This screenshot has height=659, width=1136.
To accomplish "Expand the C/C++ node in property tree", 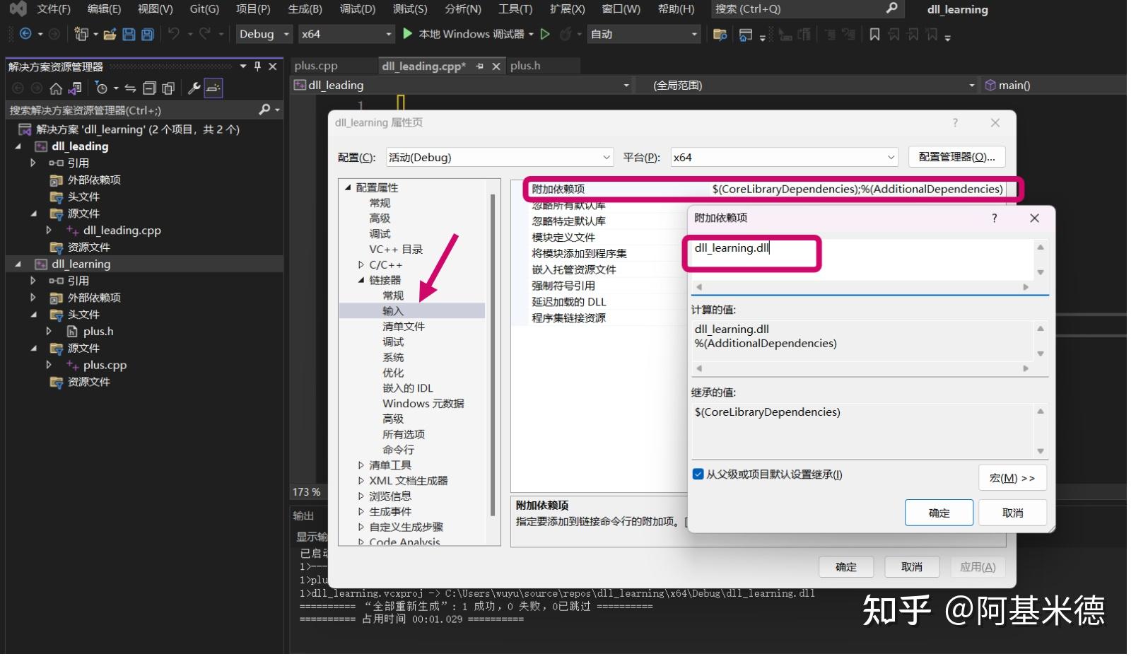I will [x=361, y=264].
